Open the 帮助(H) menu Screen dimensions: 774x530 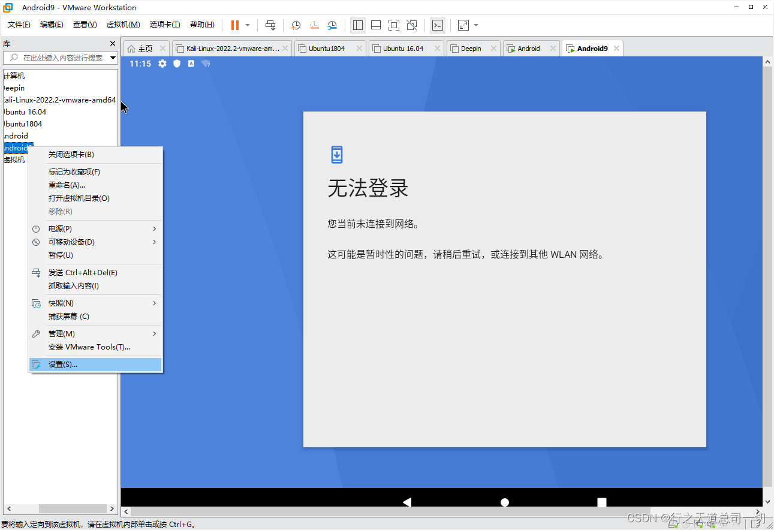pos(202,25)
